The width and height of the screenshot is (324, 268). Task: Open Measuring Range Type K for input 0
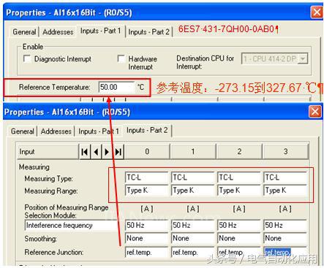[x=146, y=190]
